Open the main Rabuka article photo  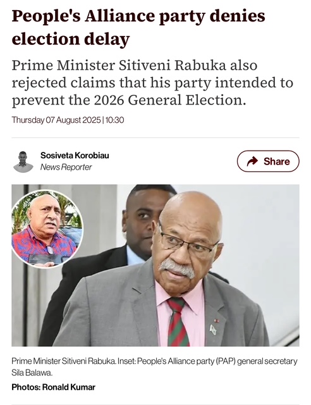(x=155, y=265)
